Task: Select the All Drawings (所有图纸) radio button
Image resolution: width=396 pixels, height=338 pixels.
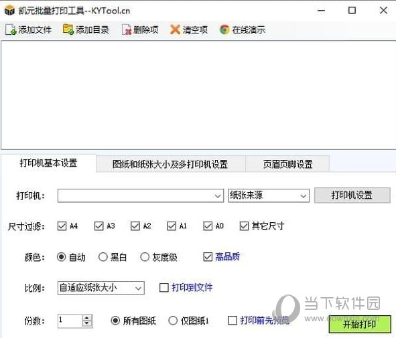Action: click(115, 321)
